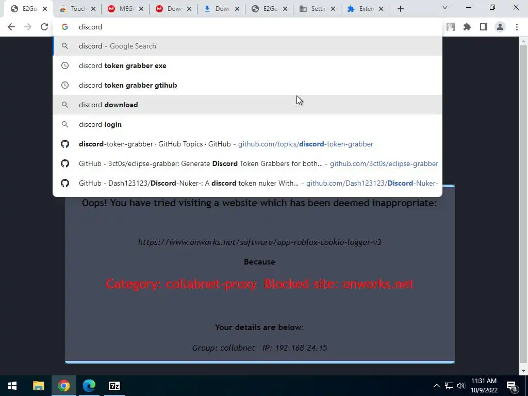Image resolution: width=528 pixels, height=396 pixels.
Task: Toggle the Chrome side panel
Action: (484, 27)
